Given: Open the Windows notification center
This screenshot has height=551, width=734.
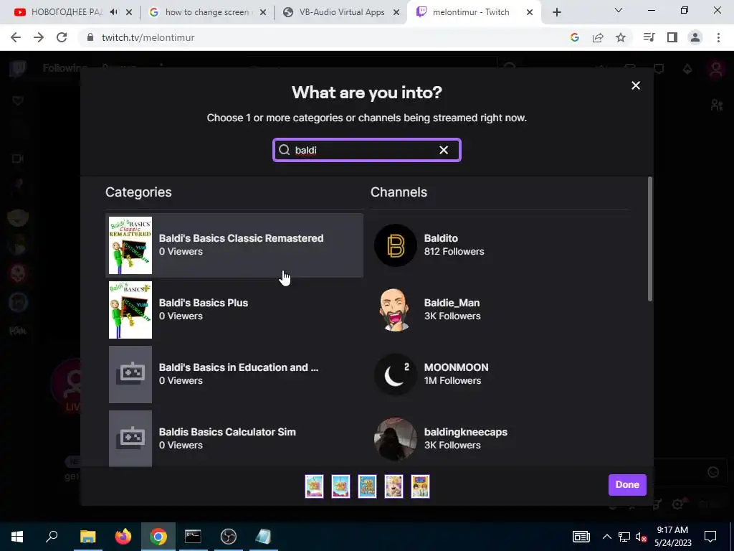Looking at the screenshot, I should [x=710, y=537].
